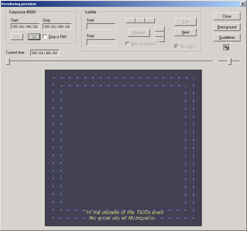Toggle the No sound checkbox
The image size is (247, 231).
click(x=176, y=47)
